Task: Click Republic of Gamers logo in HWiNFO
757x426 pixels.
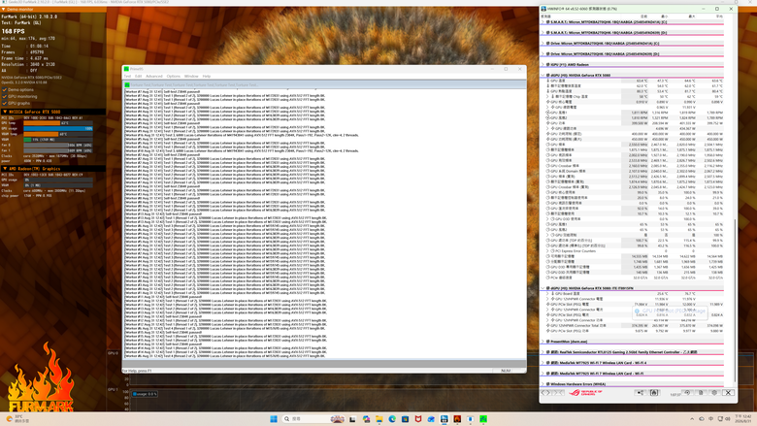Action: (584, 393)
